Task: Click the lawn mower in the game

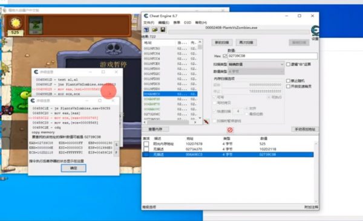Action: point(7,110)
